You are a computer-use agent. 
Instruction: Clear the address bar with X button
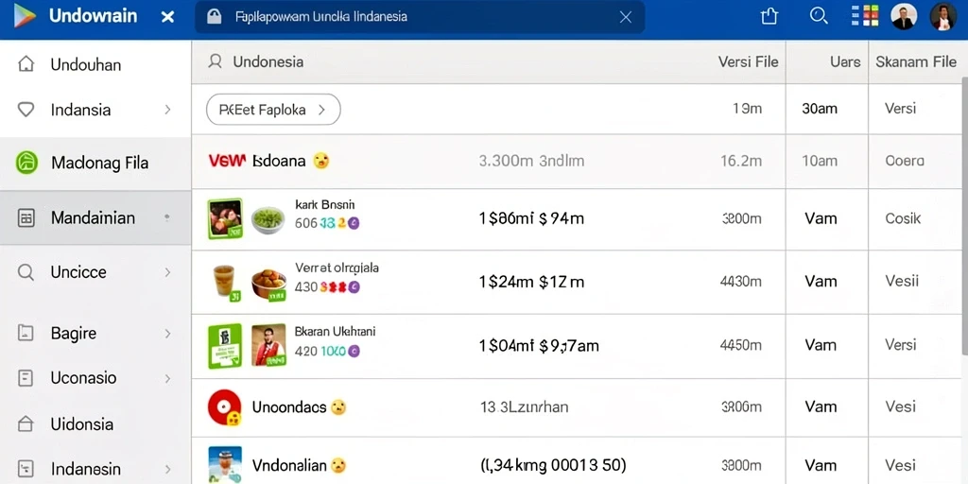[626, 17]
